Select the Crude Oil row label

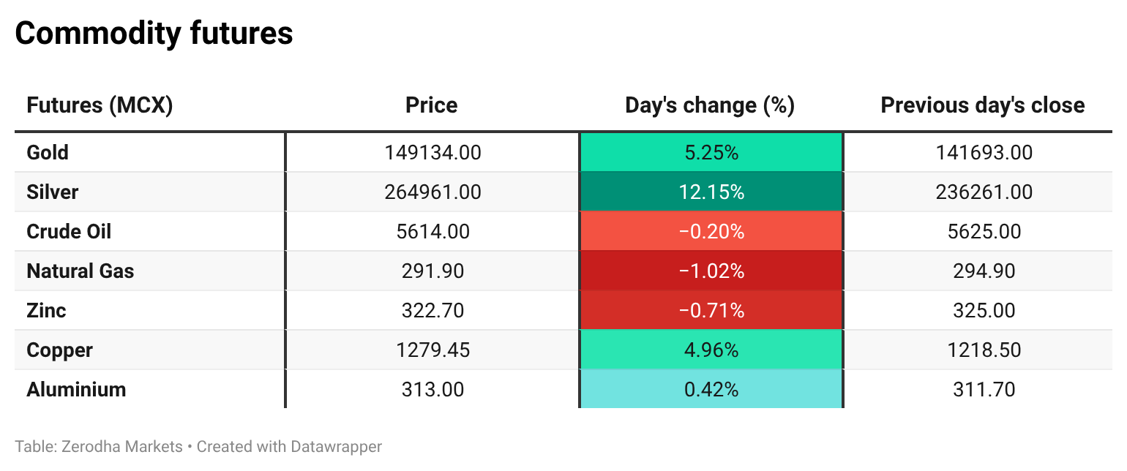point(69,232)
